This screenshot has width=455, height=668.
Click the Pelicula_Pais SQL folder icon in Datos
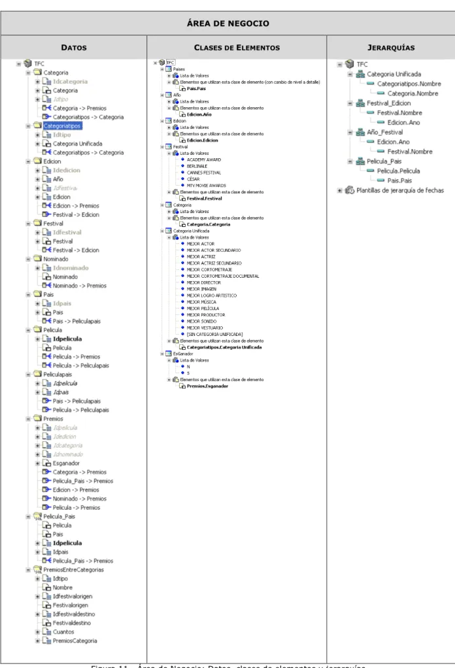point(37,516)
